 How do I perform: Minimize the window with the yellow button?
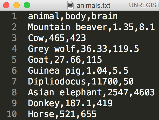tap(17, 5)
